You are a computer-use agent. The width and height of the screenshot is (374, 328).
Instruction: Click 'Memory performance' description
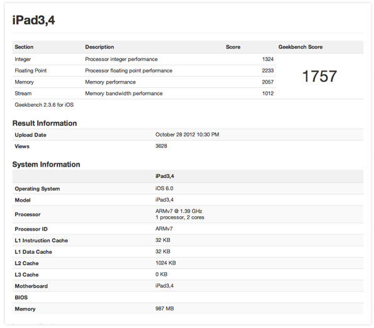click(110, 82)
